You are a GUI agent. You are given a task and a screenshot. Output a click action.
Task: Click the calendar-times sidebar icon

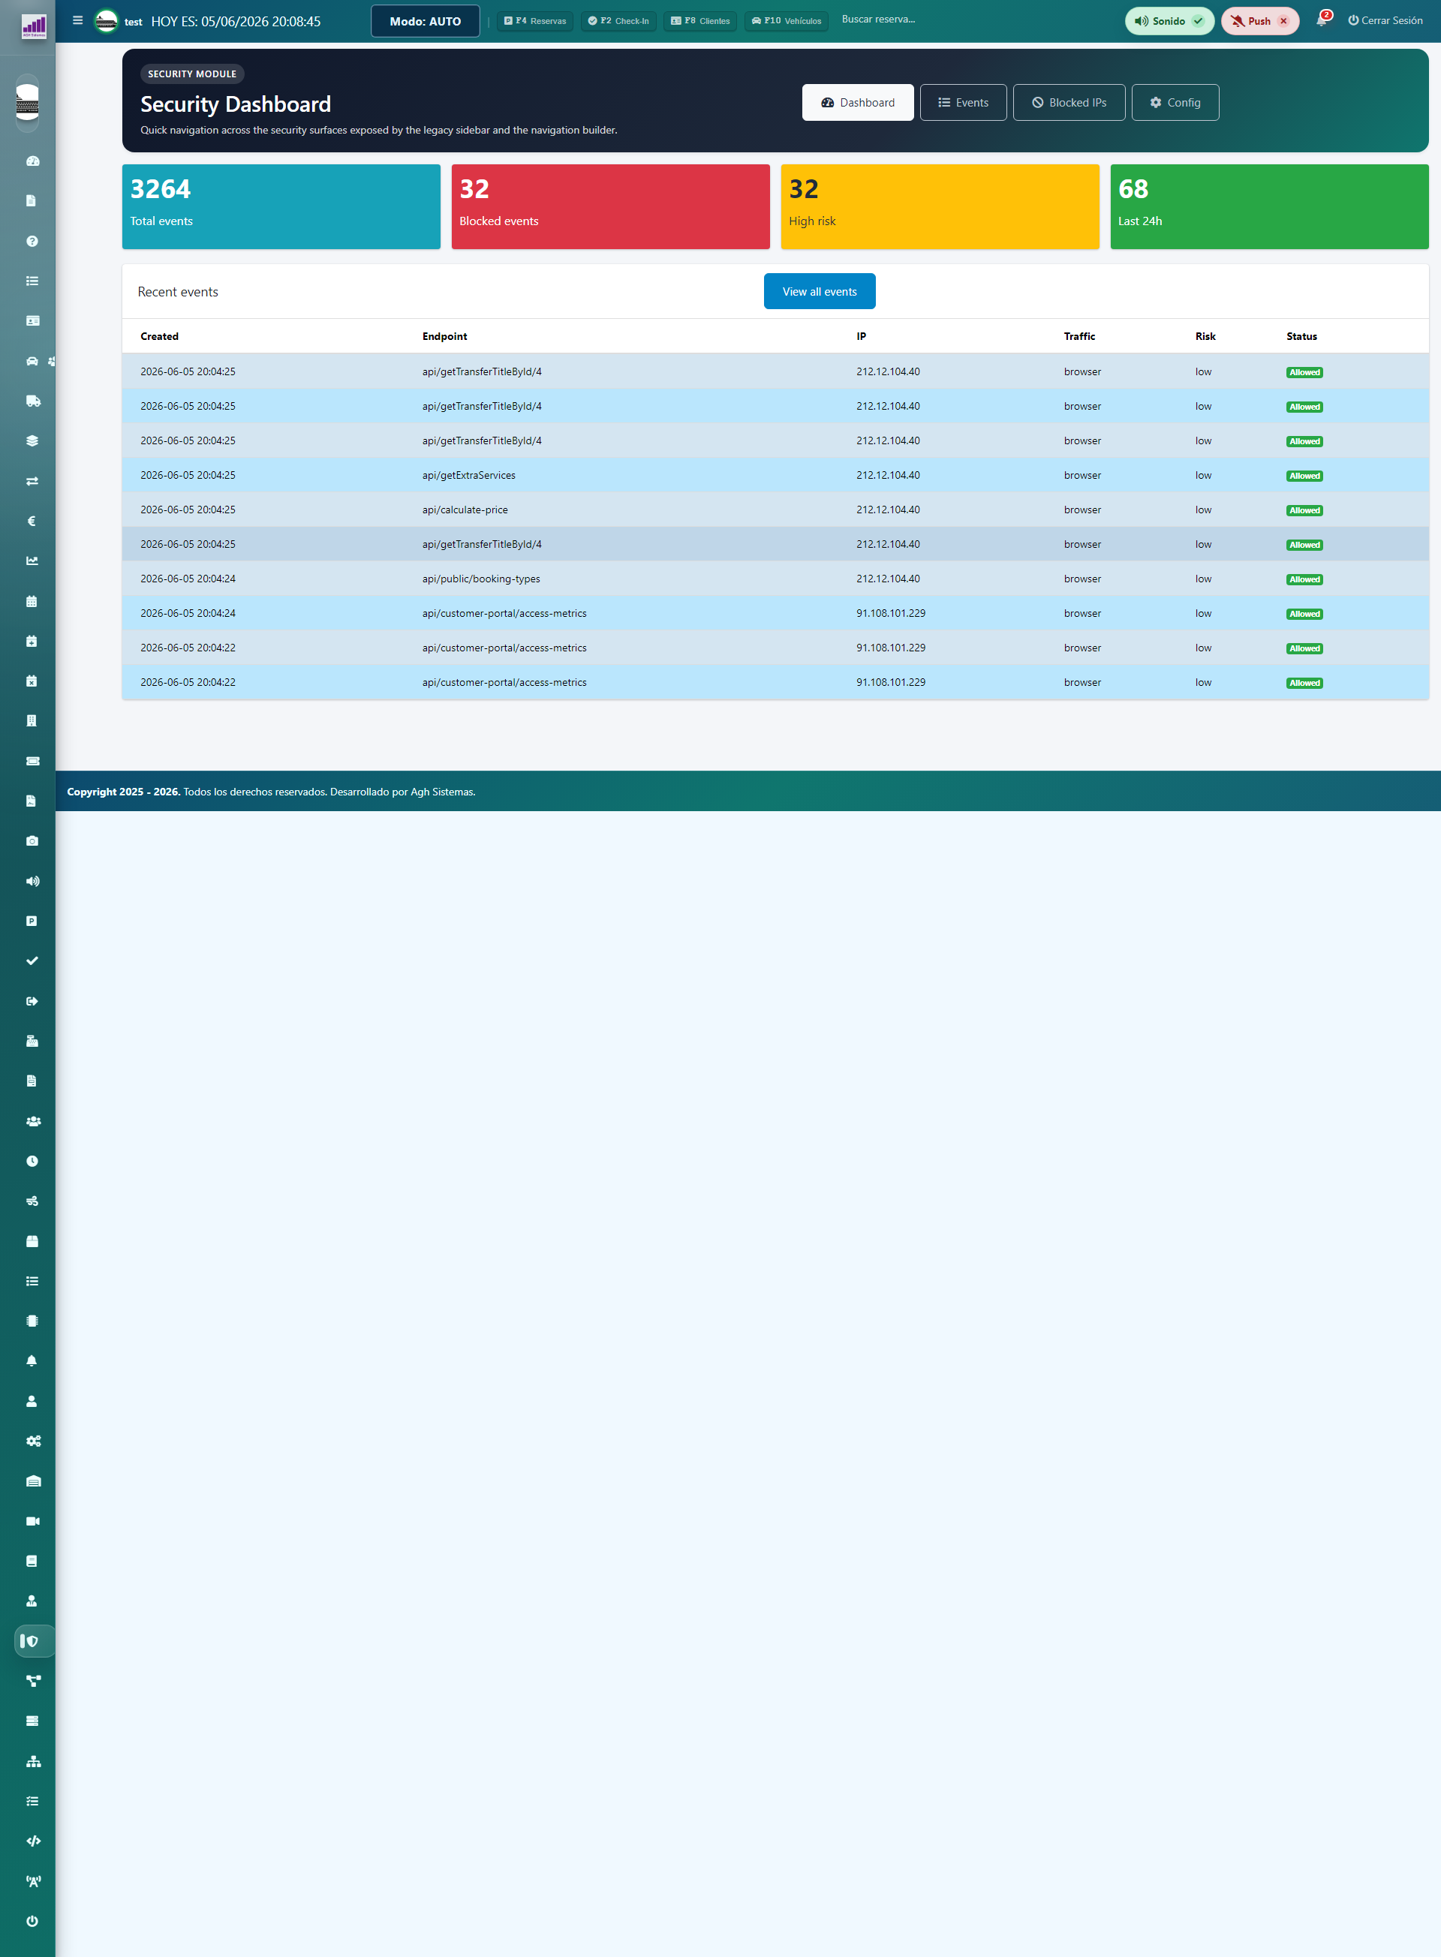coord(32,681)
